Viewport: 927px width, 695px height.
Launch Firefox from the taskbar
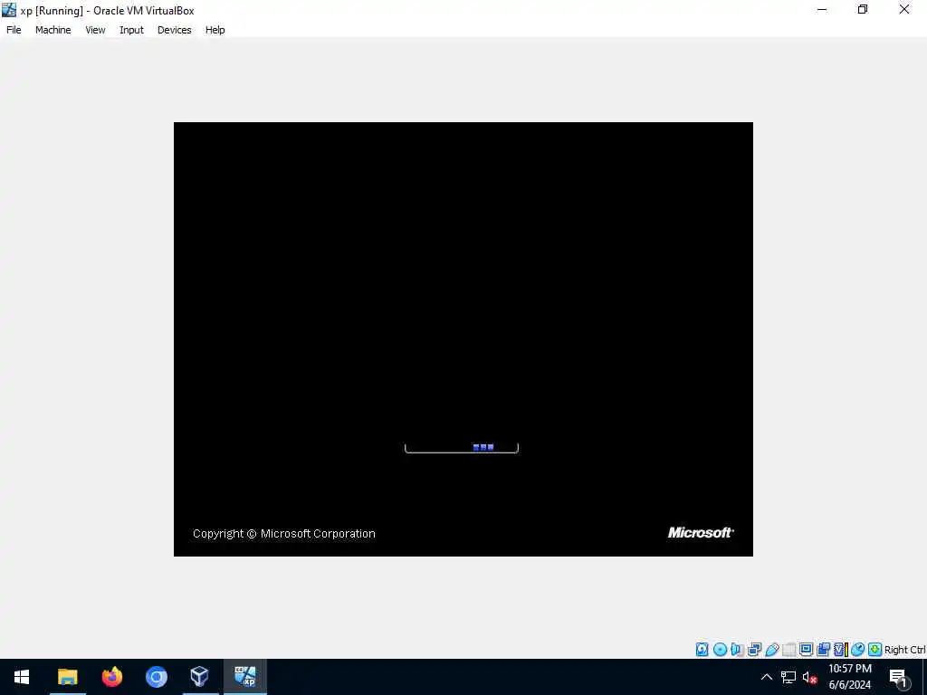[111, 677]
